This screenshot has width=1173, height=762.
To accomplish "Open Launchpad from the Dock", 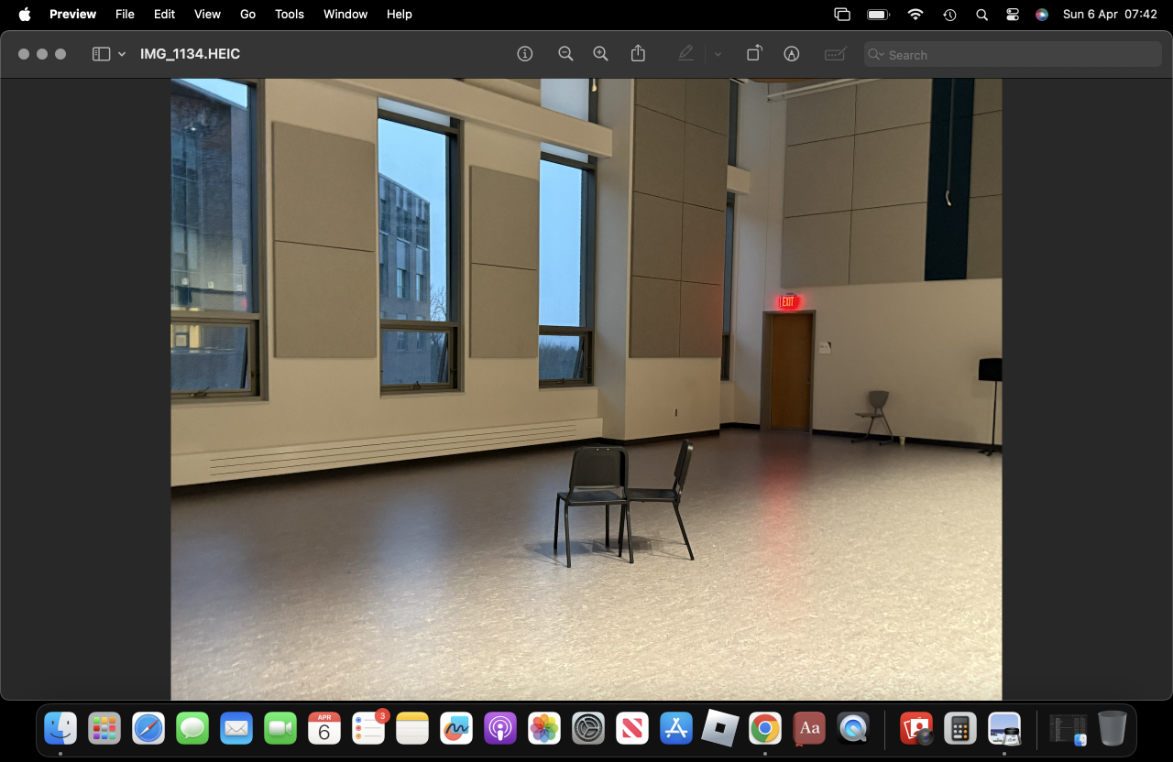I will point(104,728).
